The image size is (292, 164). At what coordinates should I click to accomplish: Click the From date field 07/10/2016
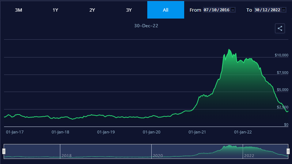(x=219, y=10)
